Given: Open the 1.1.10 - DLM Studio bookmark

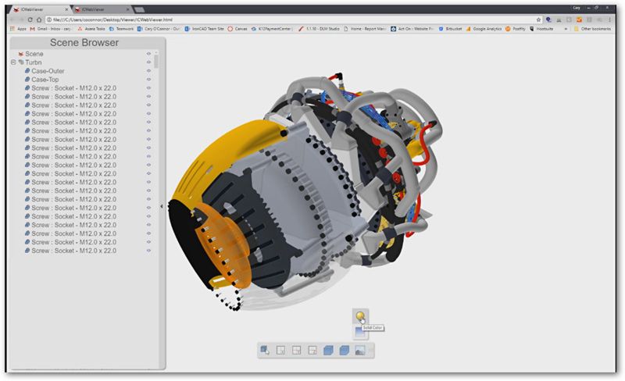Looking at the screenshot, I should pos(319,29).
